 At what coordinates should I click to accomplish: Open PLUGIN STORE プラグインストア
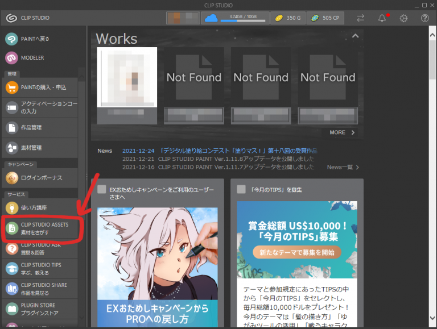pos(40,309)
